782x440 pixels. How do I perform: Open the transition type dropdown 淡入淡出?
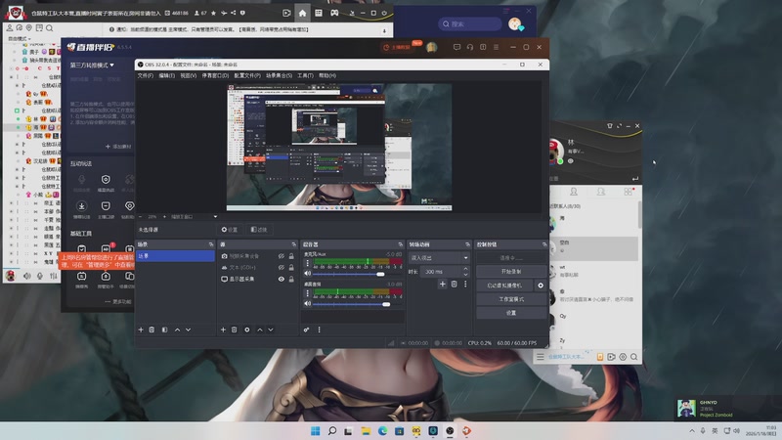click(x=439, y=258)
